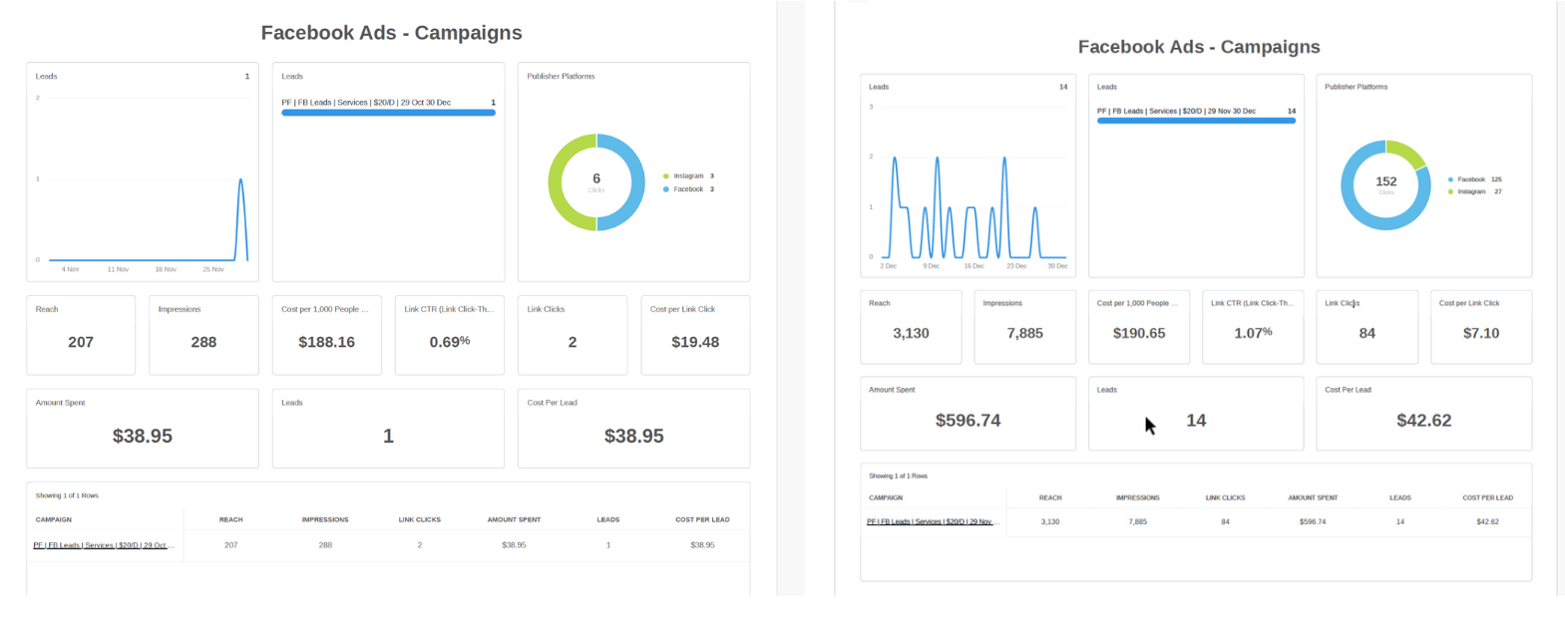The width and height of the screenshot is (1565, 638).
Task: Select the Amount Spent card showing $596.74
Action: [968, 413]
